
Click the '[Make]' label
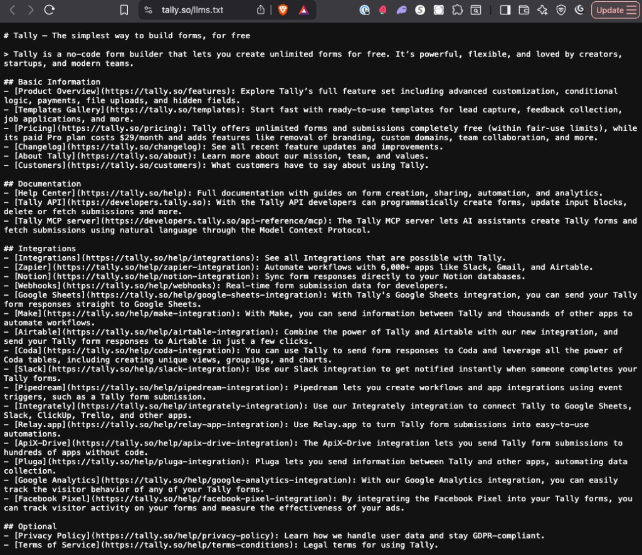(28, 313)
